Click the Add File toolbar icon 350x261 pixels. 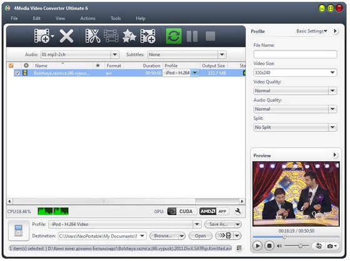pyautogui.click(x=42, y=36)
